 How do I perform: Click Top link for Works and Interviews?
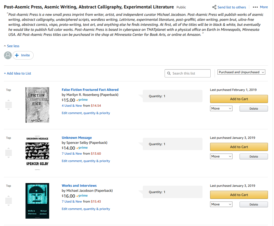tap(9, 186)
